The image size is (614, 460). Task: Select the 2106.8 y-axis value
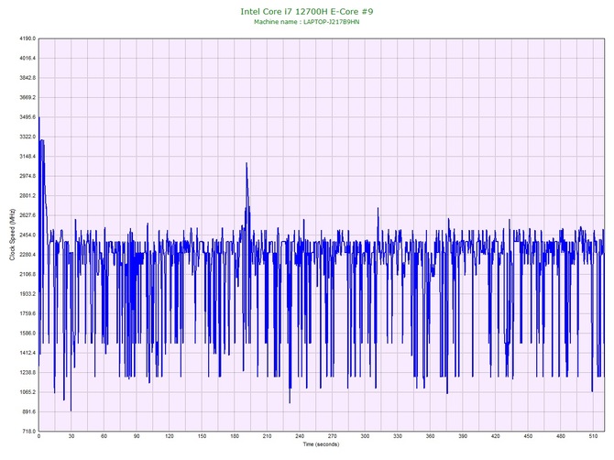(27, 274)
